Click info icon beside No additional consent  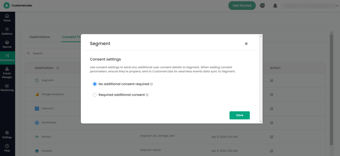pos(151,84)
